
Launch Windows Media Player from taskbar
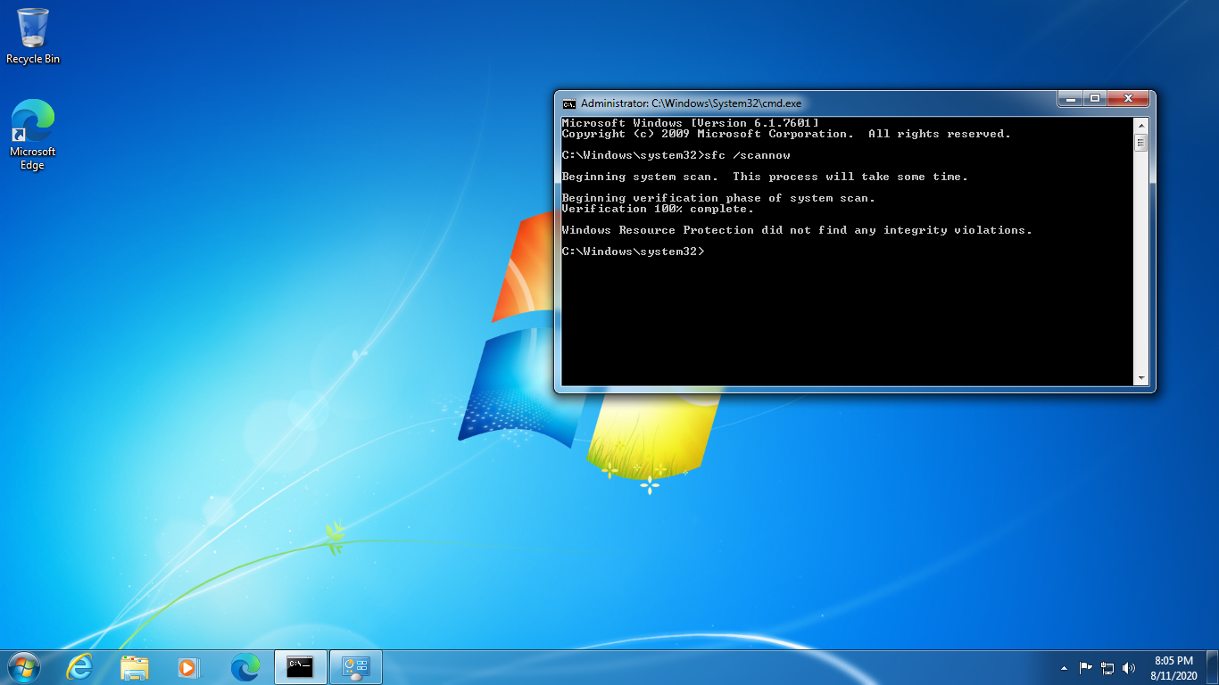click(188, 667)
